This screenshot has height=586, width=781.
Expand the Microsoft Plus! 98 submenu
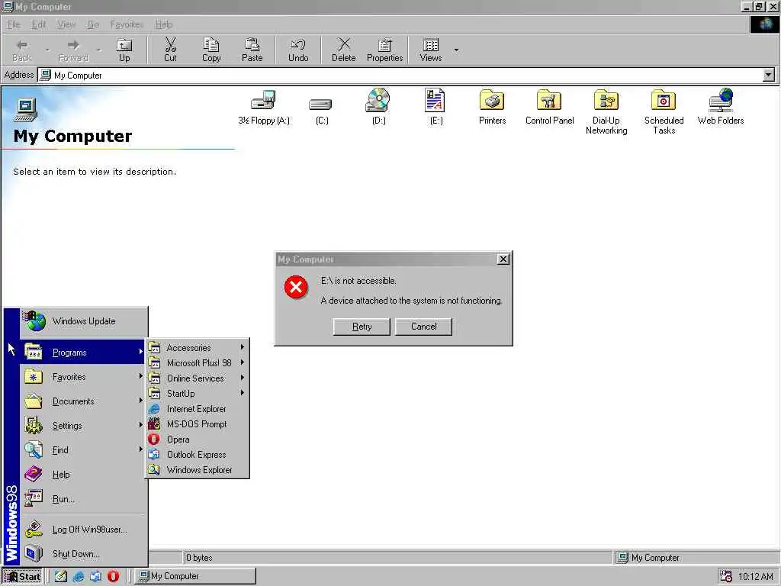198,362
